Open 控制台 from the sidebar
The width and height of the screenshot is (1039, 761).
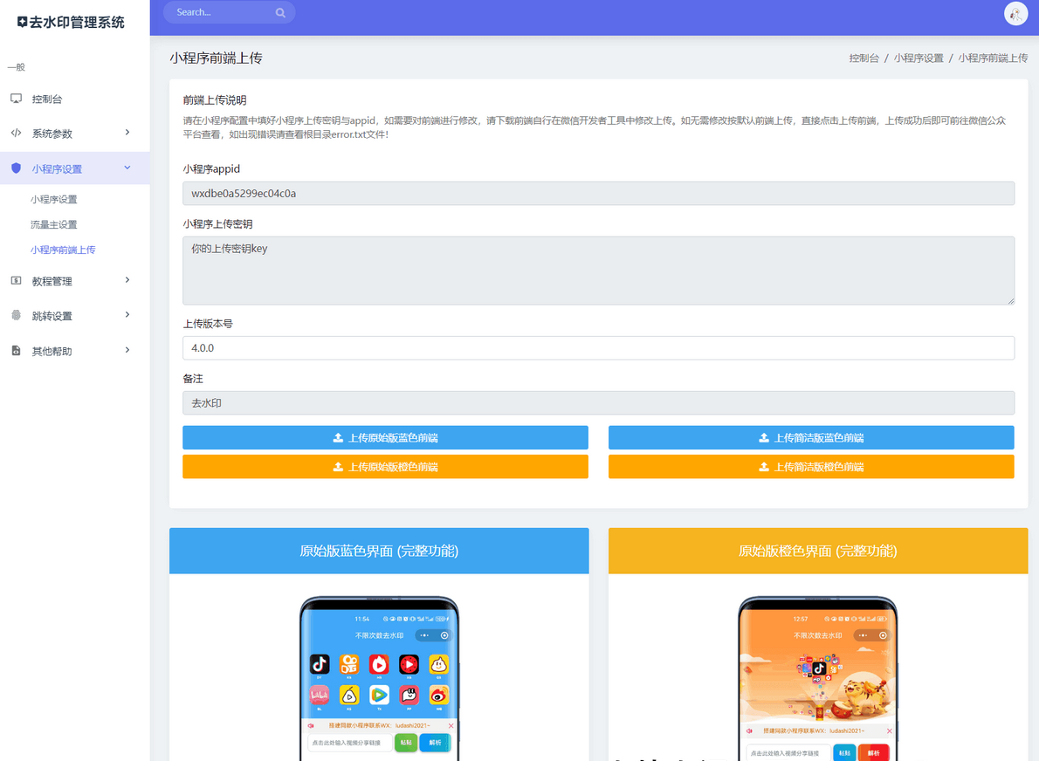pos(75,99)
